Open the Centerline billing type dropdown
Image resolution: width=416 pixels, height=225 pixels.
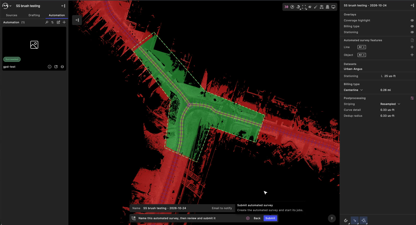(x=353, y=90)
